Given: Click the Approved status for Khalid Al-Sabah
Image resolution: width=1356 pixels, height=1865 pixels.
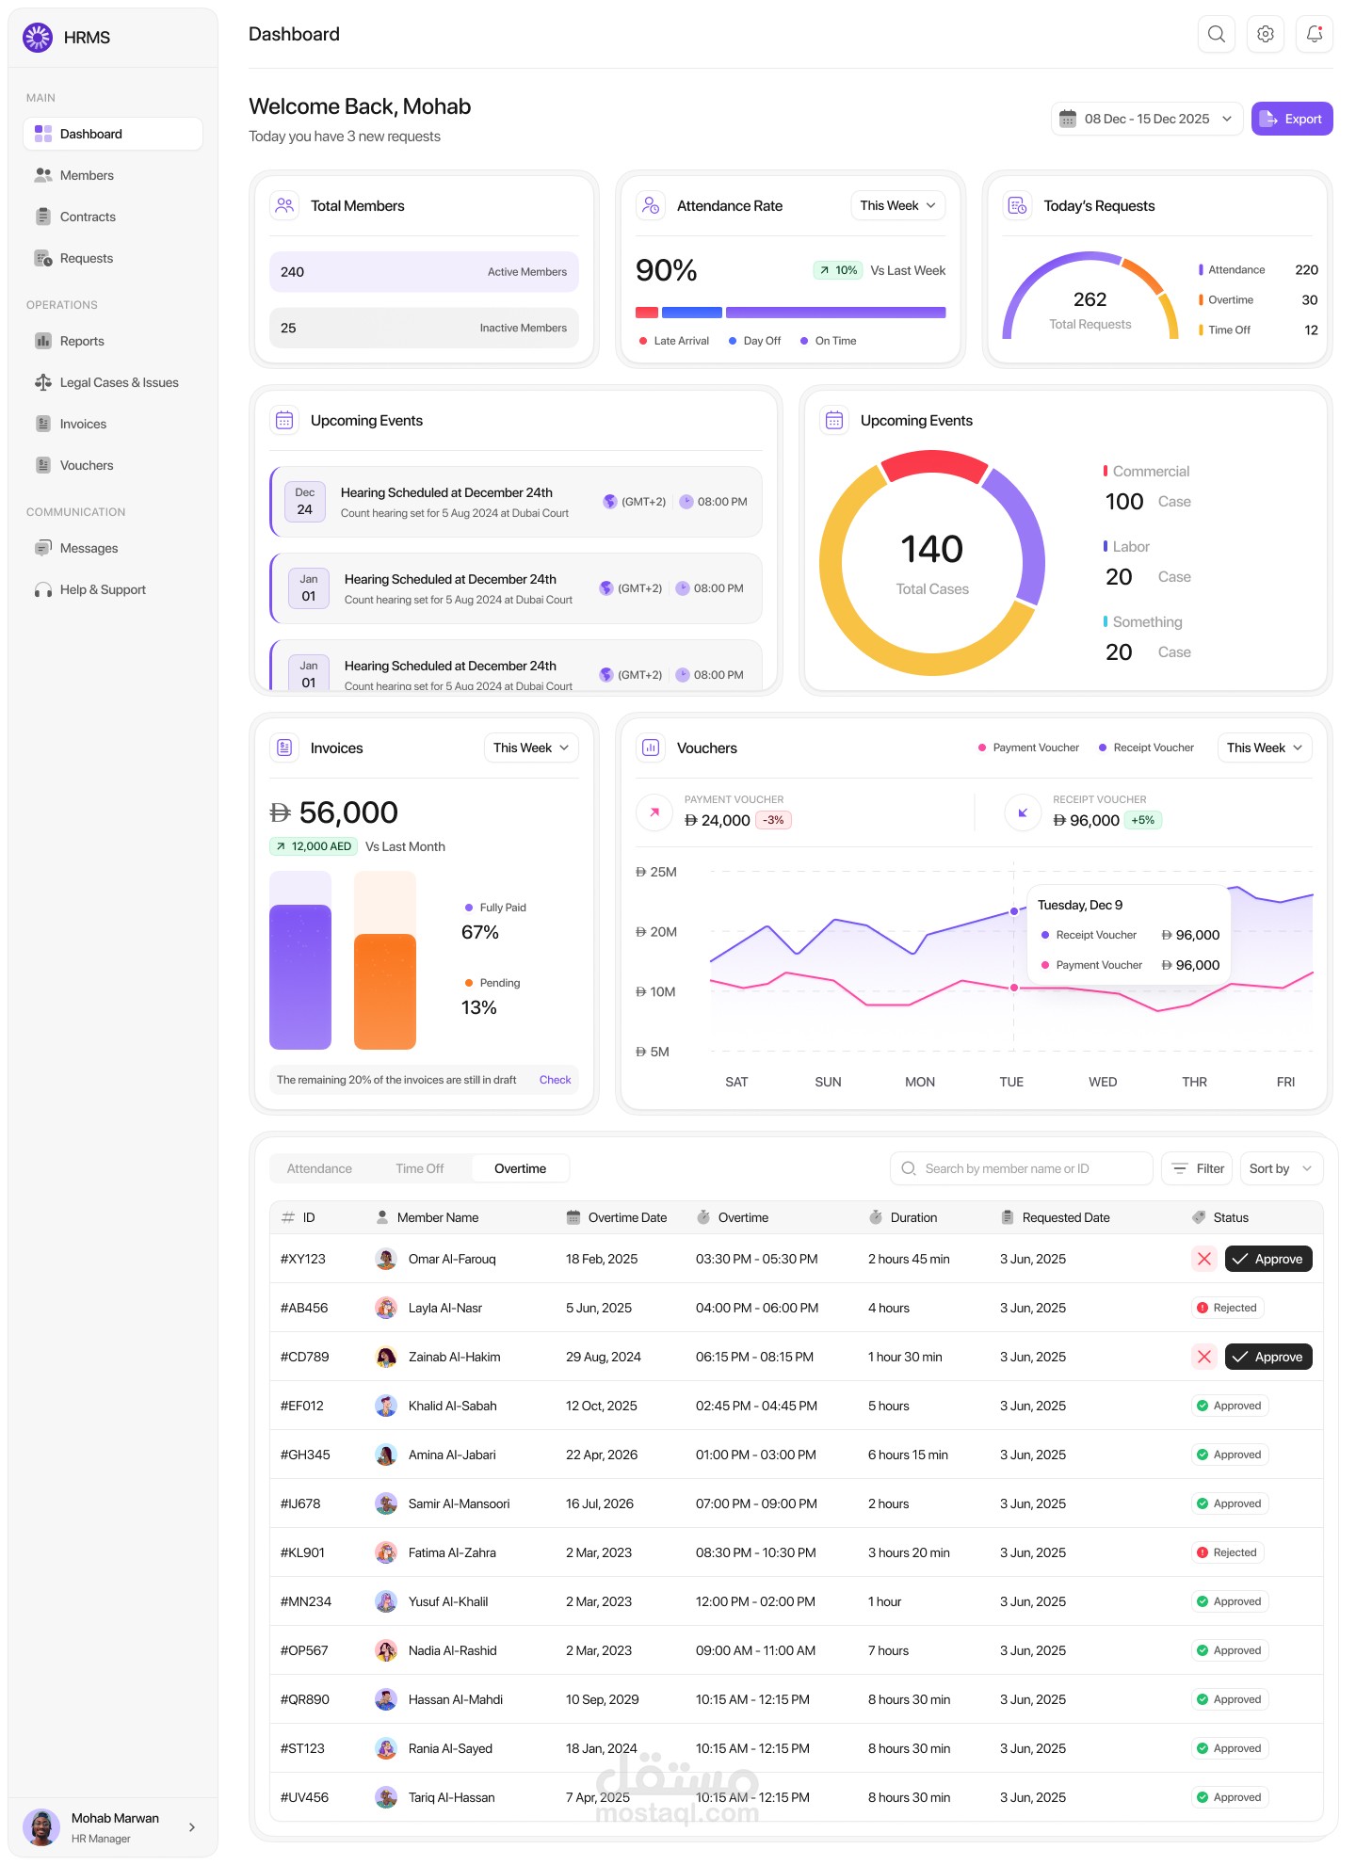Looking at the screenshot, I should [1230, 1406].
